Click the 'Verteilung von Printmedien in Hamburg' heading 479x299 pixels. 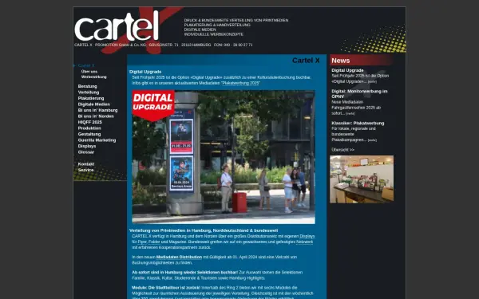point(204,230)
